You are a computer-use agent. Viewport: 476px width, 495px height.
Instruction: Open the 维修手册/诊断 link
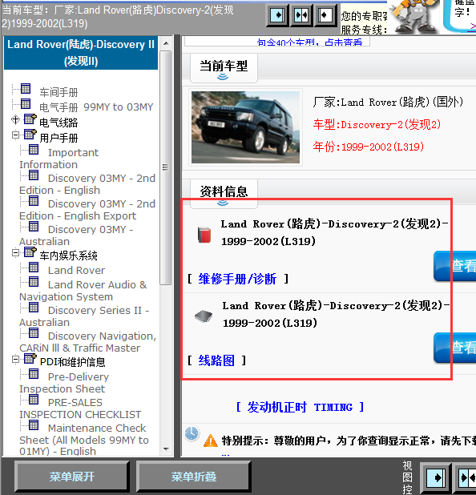[237, 279]
